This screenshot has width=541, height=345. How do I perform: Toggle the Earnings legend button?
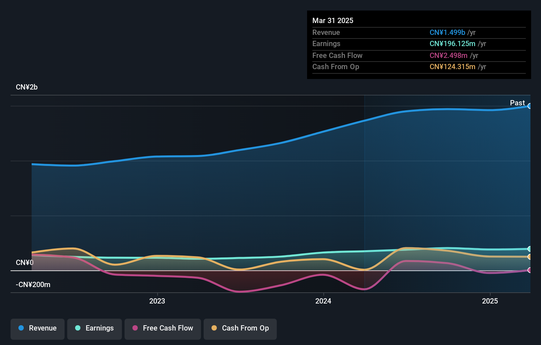coord(95,329)
